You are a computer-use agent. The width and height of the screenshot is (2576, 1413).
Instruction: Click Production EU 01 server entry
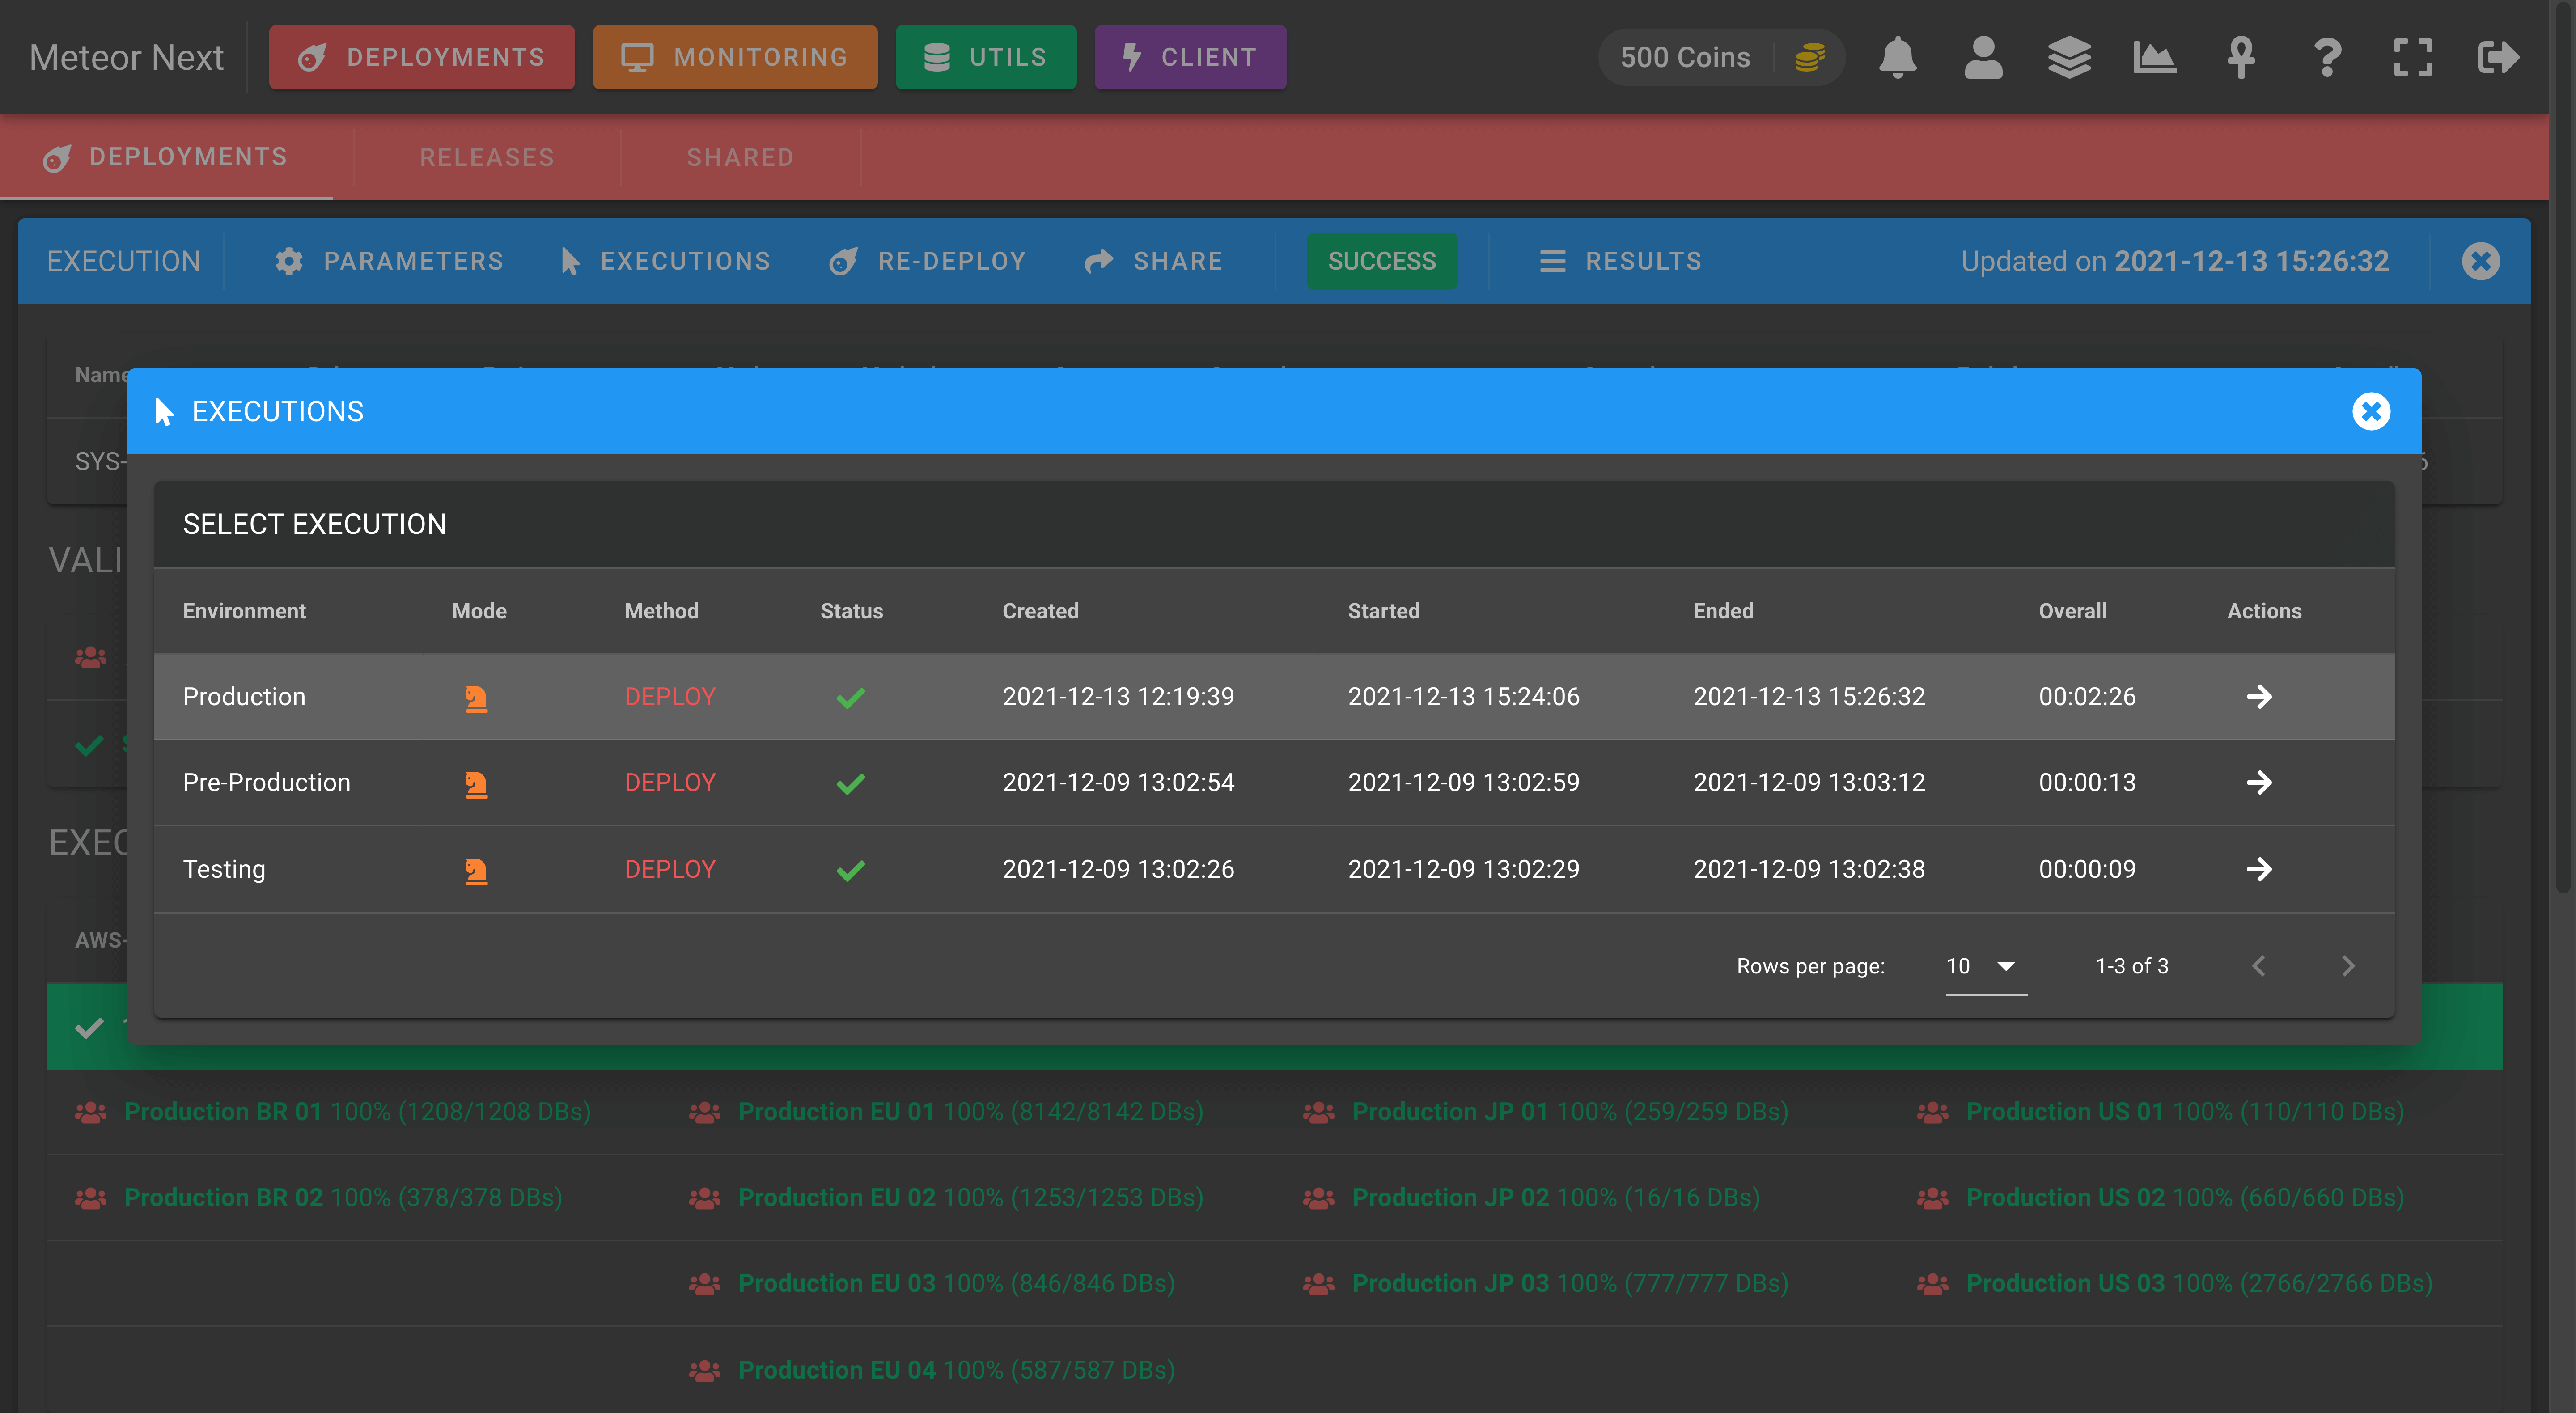click(x=970, y=1111)
